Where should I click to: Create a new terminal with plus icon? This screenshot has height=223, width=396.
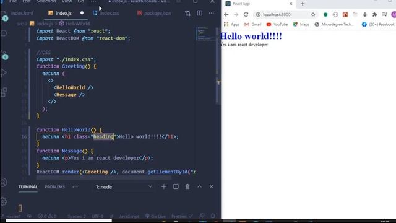click(x=163, y=187)
